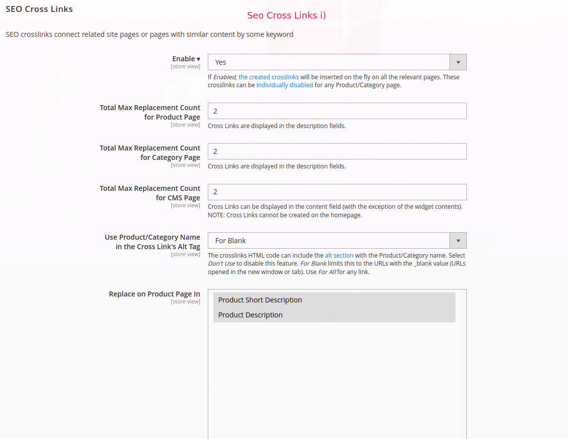Focus the Product Page replacement count field
Screen dimensions: 568x439
pyautogui.click(x=337, y=111)
